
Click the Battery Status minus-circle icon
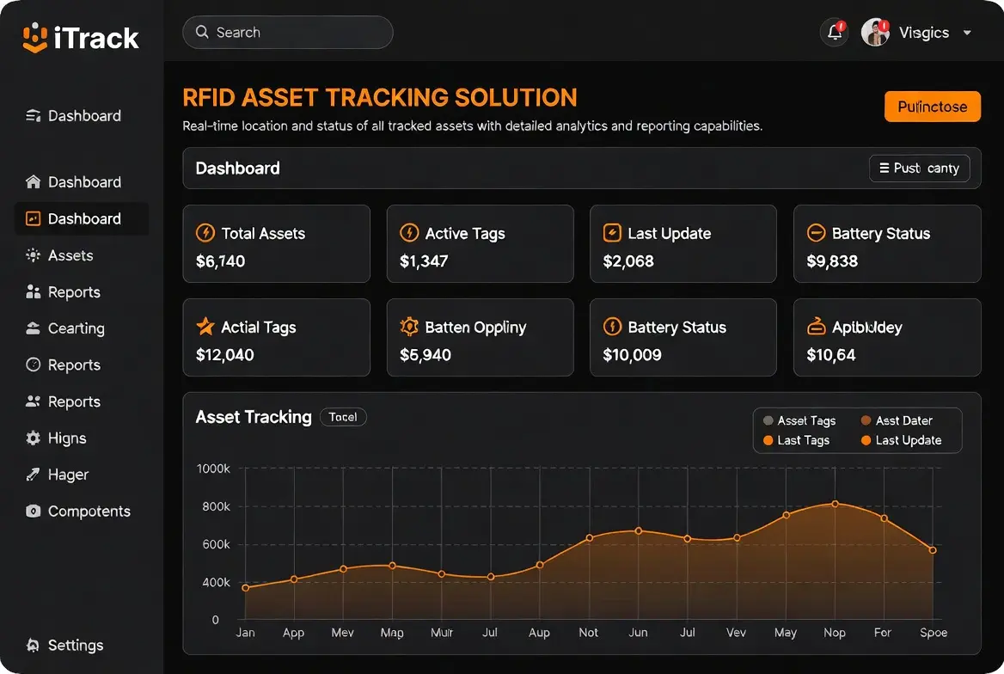tap(816, 233)
